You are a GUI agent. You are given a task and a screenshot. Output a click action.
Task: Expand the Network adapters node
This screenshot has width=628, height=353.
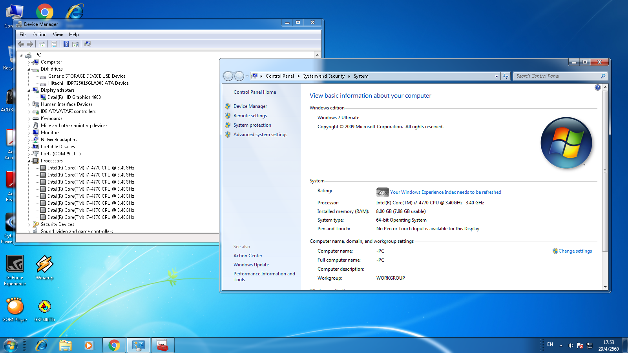[x=29, y=140]
